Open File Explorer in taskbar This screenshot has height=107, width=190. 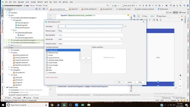click(89, 105)
